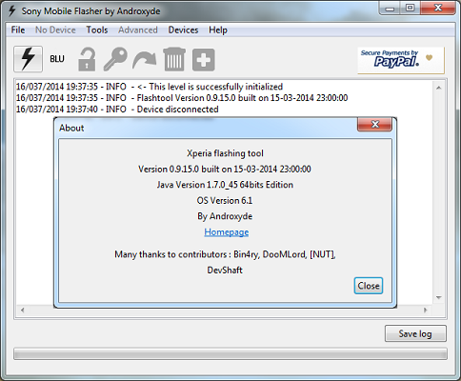Click the horizontal scrollbar right arrow
This screenshot has height=381, width=461.
[x=426, y=310]
